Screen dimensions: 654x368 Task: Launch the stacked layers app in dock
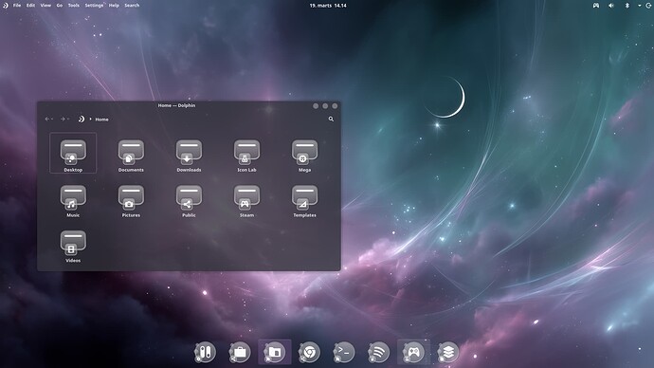(x=448, y=352)
